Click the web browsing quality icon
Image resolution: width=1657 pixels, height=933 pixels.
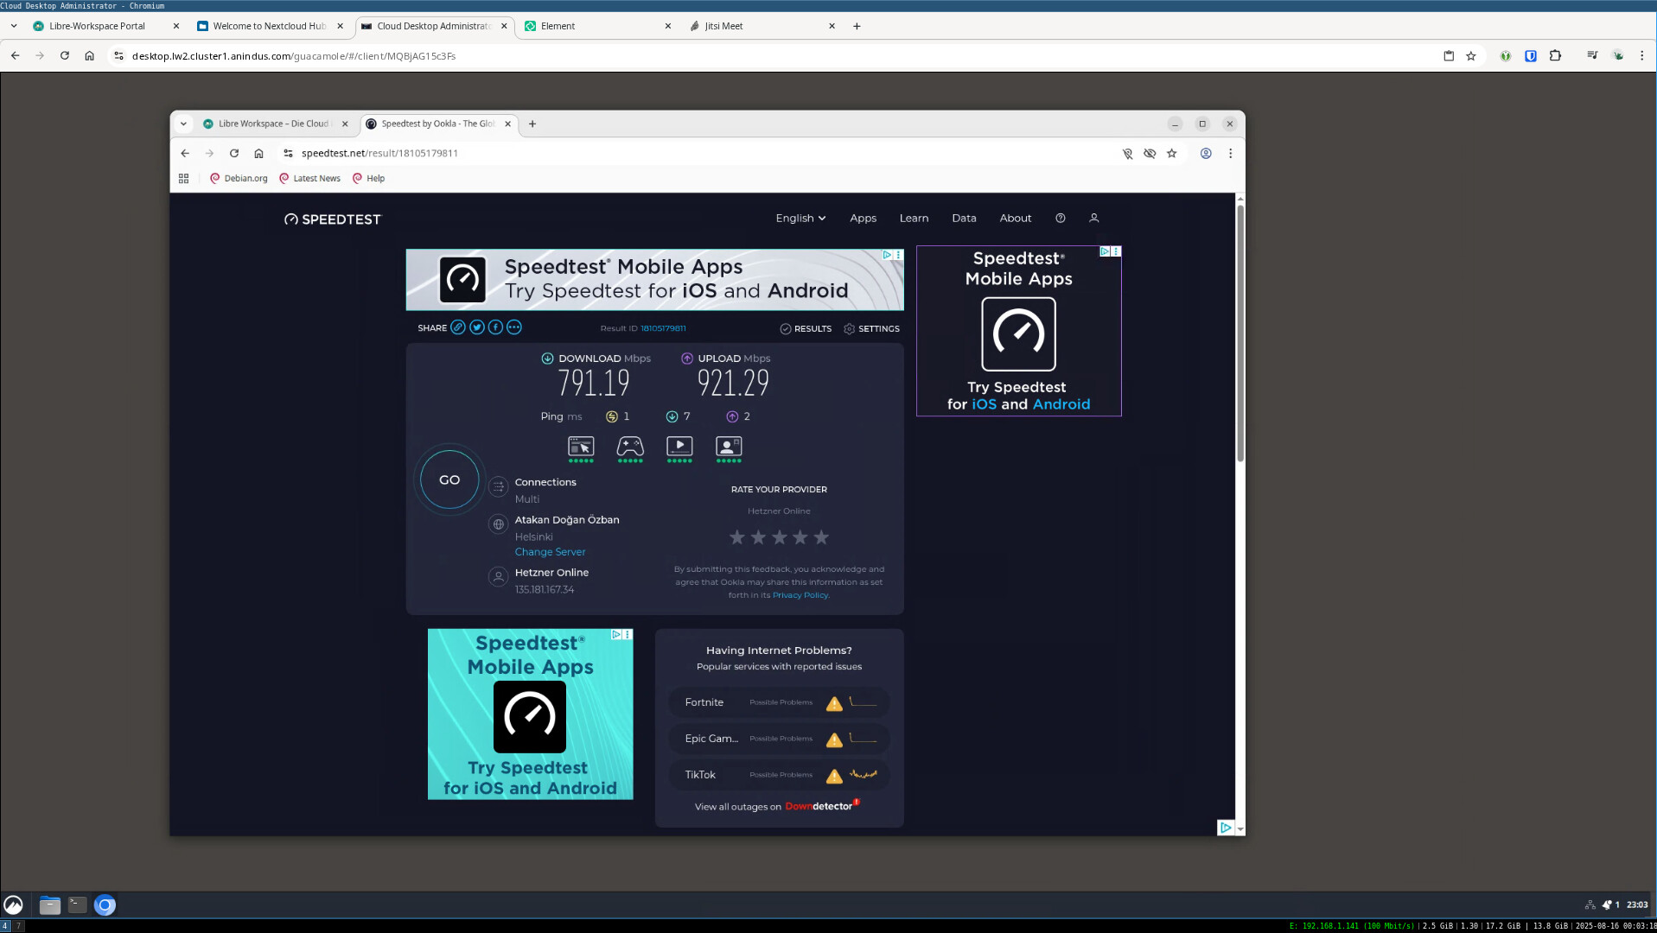coord(580,447)
